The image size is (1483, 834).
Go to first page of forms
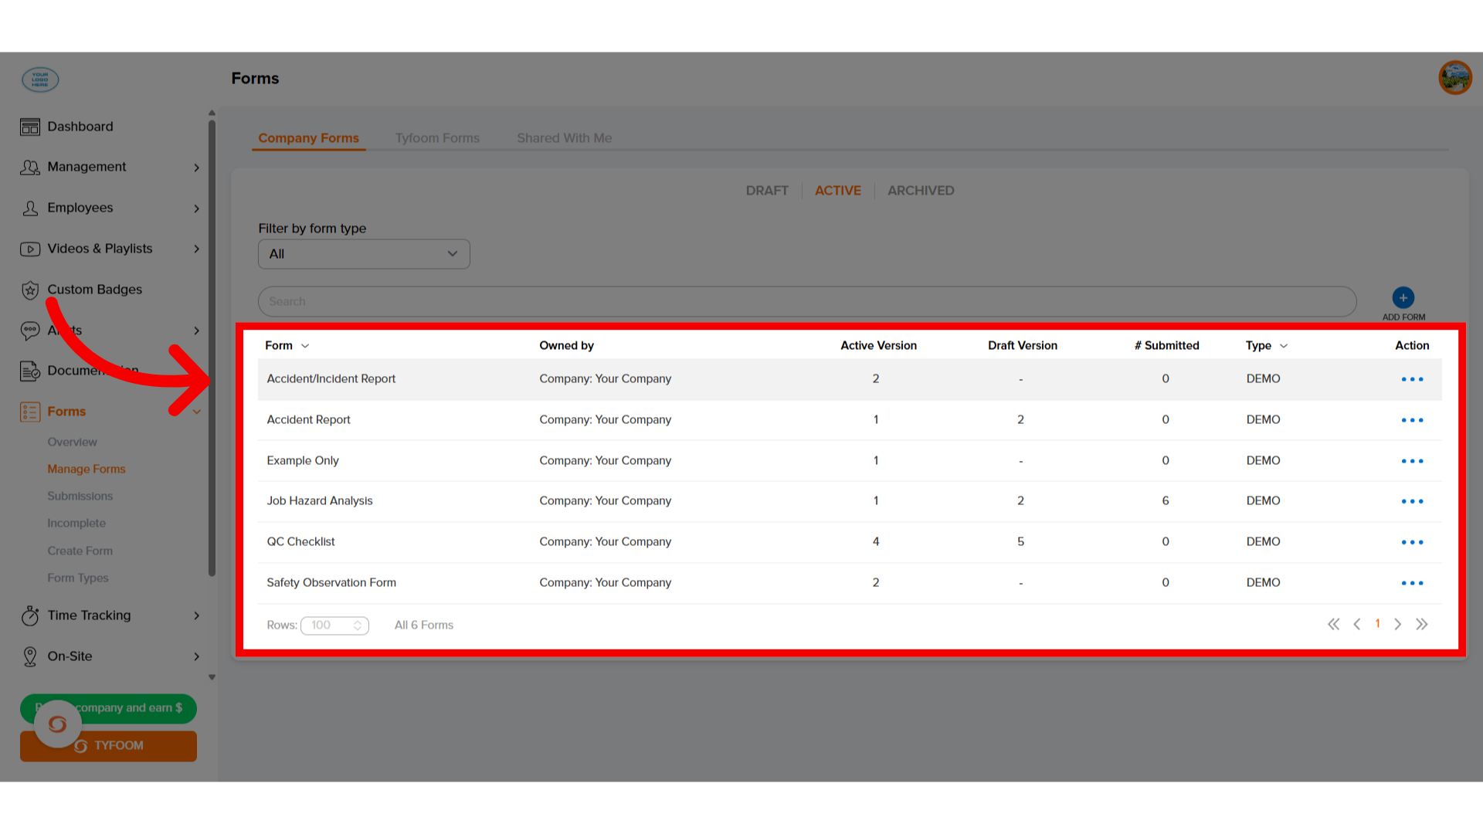tap(1333, 624)
